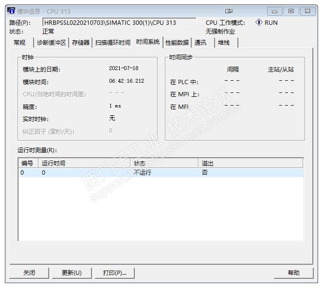Click the 正常 status value

(48, 32)
